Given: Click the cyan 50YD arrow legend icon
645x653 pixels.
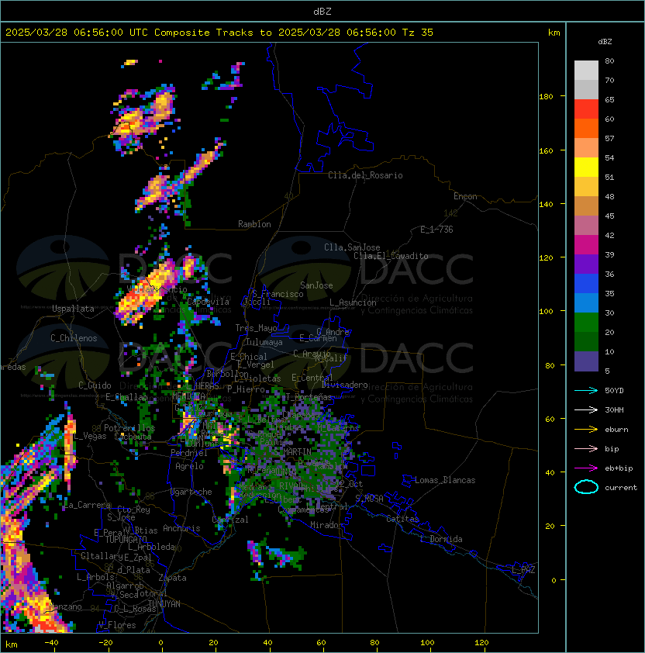Looking at the screenshot, I should [x=586, y=390].
